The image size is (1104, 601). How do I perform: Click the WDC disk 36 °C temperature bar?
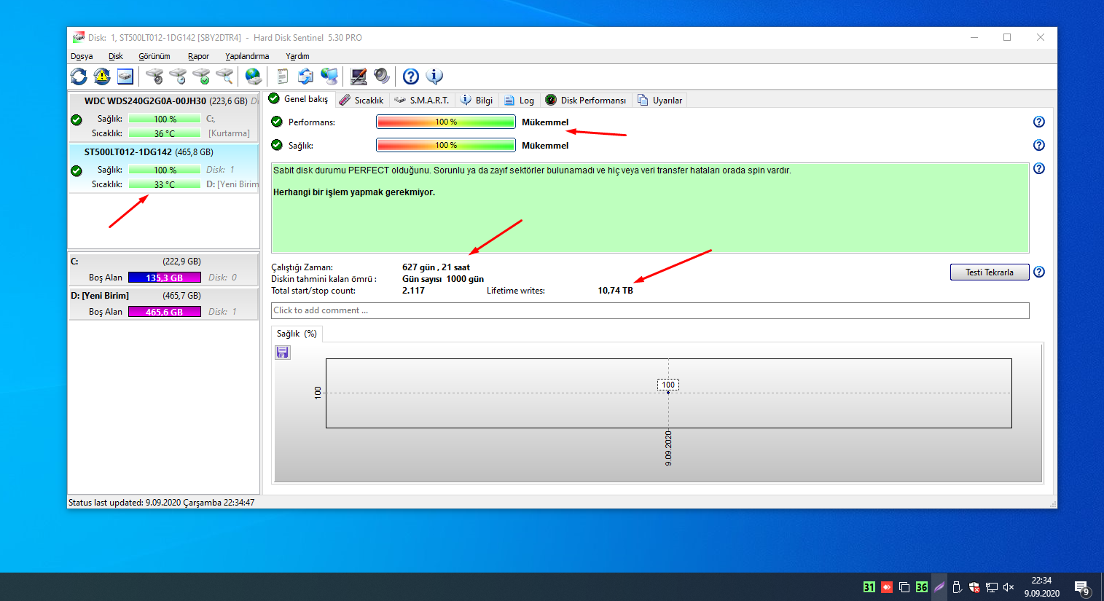(165, 133)
